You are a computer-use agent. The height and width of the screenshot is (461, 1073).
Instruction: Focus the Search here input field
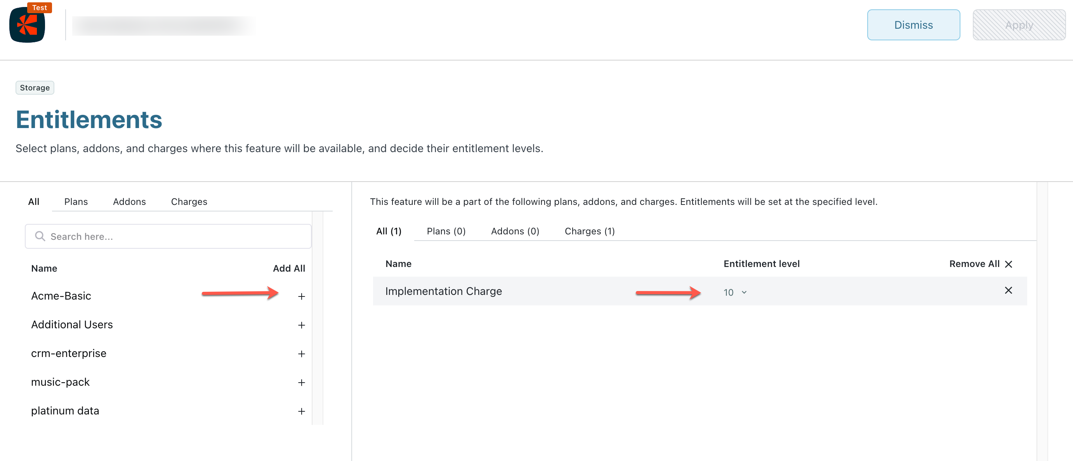tap(175, 236)
